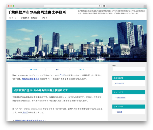The height and width of the screenshot is (130, 153).
Task: Click the heading 松戸駅東口徒歩1分の高島司法書士事務所です
Action: [58, 90]
